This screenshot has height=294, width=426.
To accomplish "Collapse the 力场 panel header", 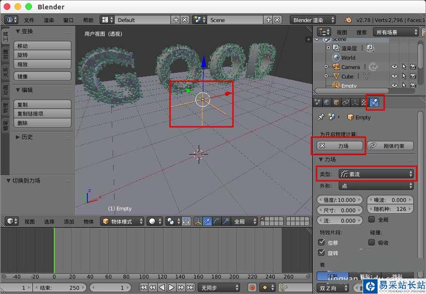I will pyautogui.click(x=321, y=160).
